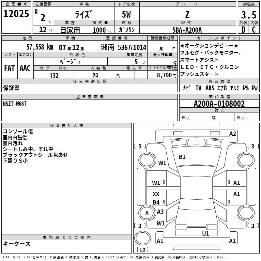
Task: Select inspector note 室内汚れ
Action: click(13, 143)
